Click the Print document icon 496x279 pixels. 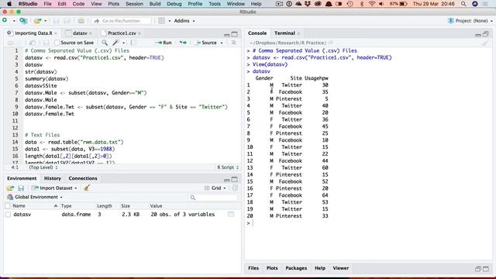pyautogui.click(x=81, y=21)
